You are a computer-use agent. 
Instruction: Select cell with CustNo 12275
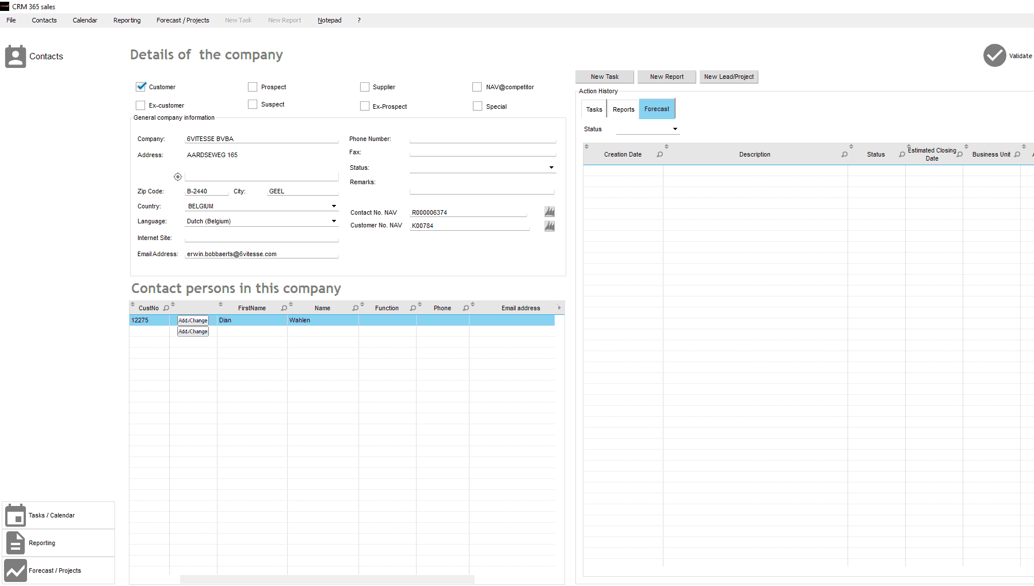pos(150,320)
